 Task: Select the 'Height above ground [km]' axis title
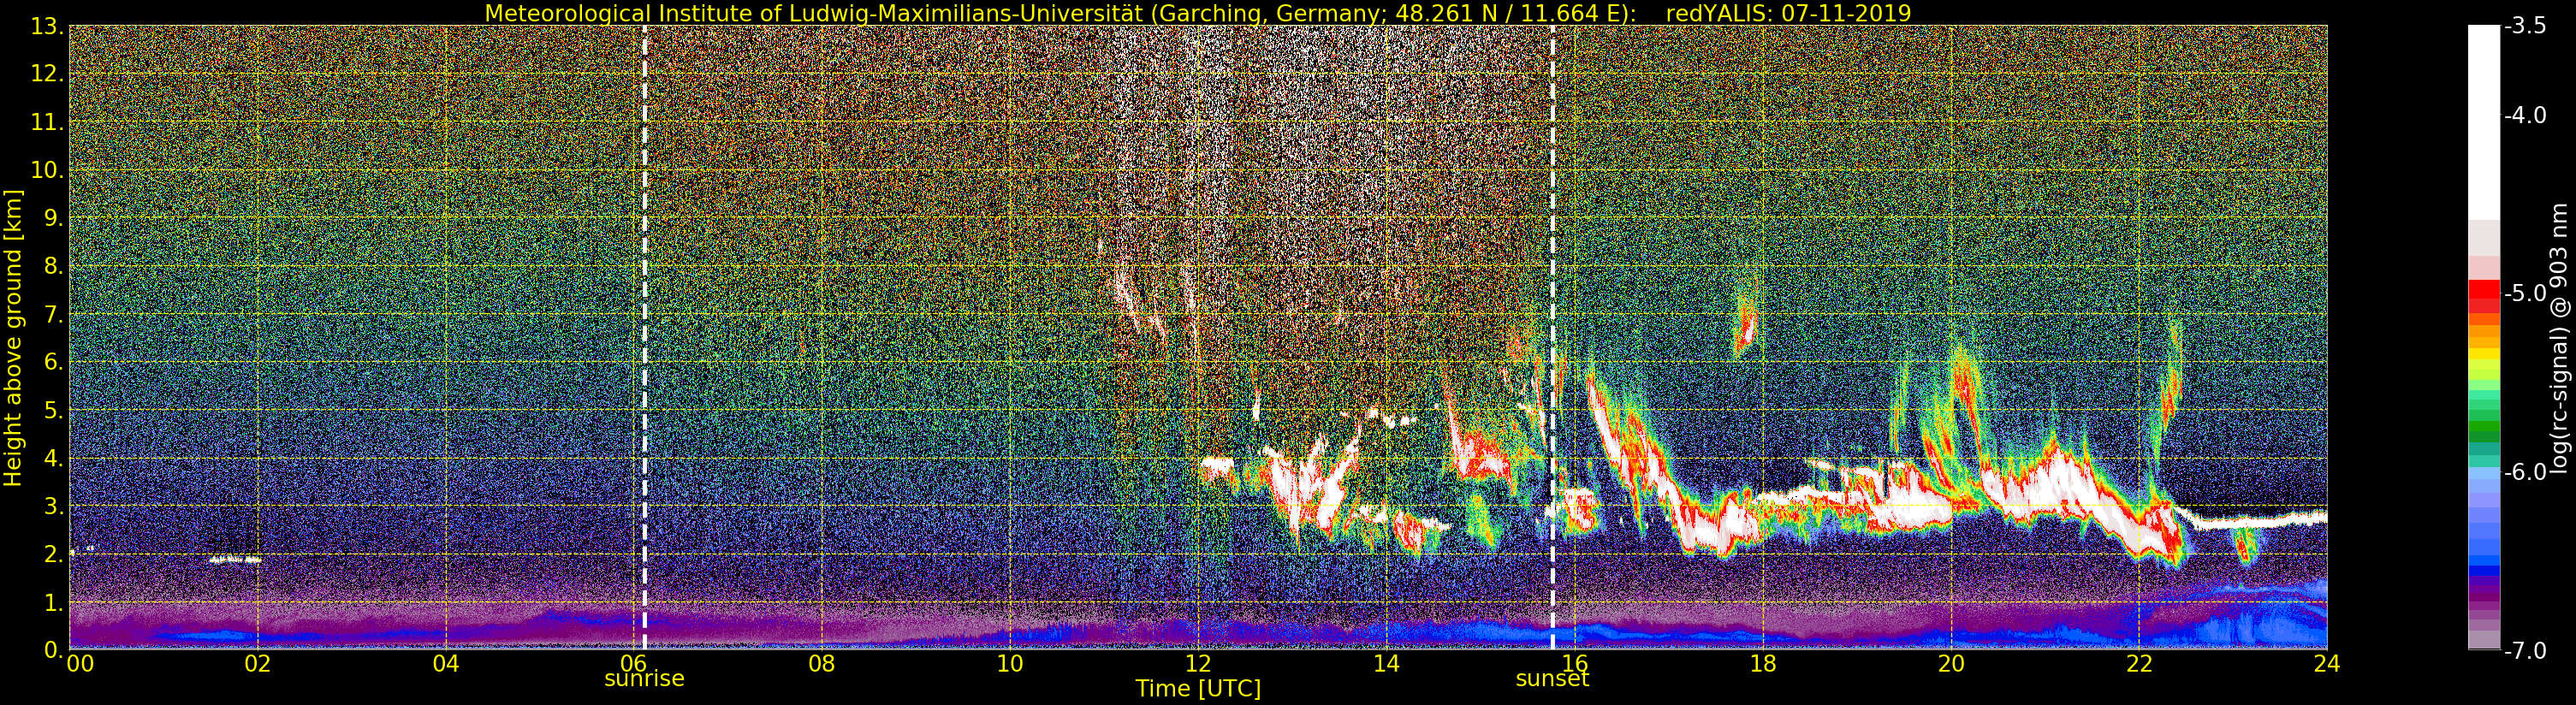[x=13, y=337]
